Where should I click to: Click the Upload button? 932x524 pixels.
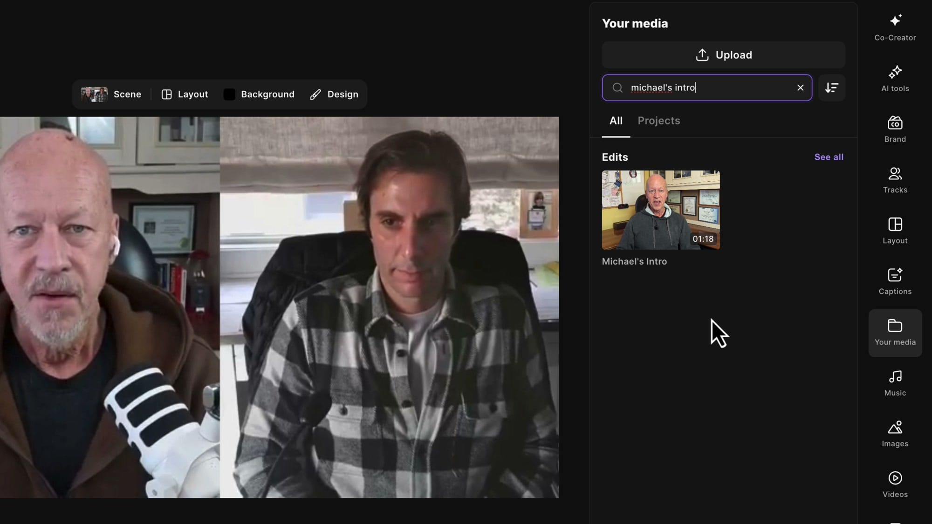(x=723, y=54)
